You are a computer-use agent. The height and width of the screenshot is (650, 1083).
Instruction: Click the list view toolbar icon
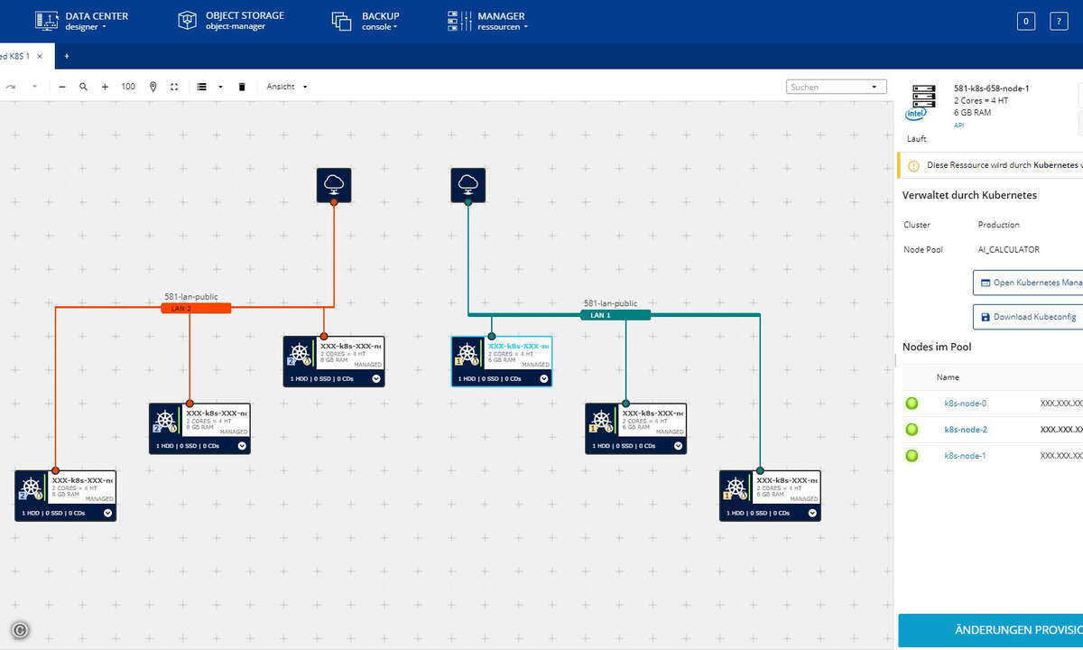pos(202,87)
